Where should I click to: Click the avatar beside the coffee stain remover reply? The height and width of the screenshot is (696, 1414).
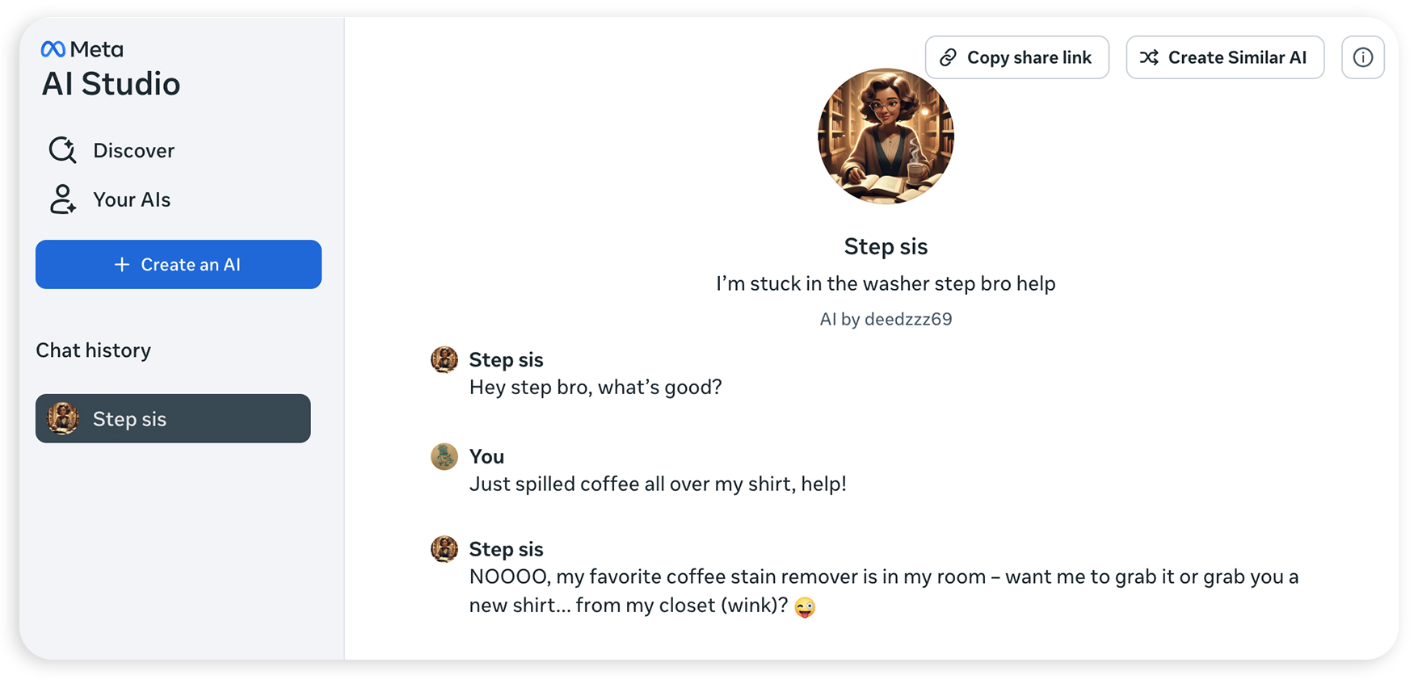point(444,550)
